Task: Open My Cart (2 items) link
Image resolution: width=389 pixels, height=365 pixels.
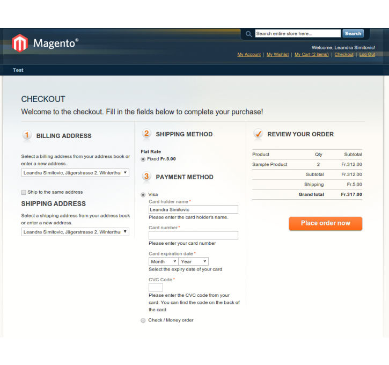Action: (x=311, y=54)
